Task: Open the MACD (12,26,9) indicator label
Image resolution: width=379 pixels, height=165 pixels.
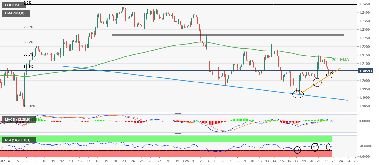Action: tap(18, 120)
